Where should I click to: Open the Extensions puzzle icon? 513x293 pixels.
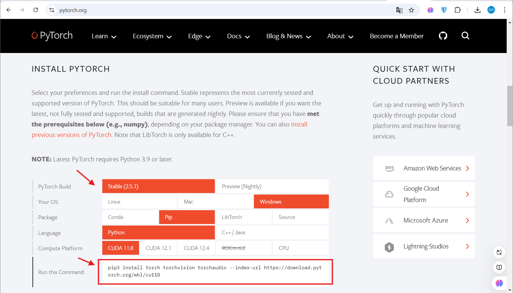[457, 10]
